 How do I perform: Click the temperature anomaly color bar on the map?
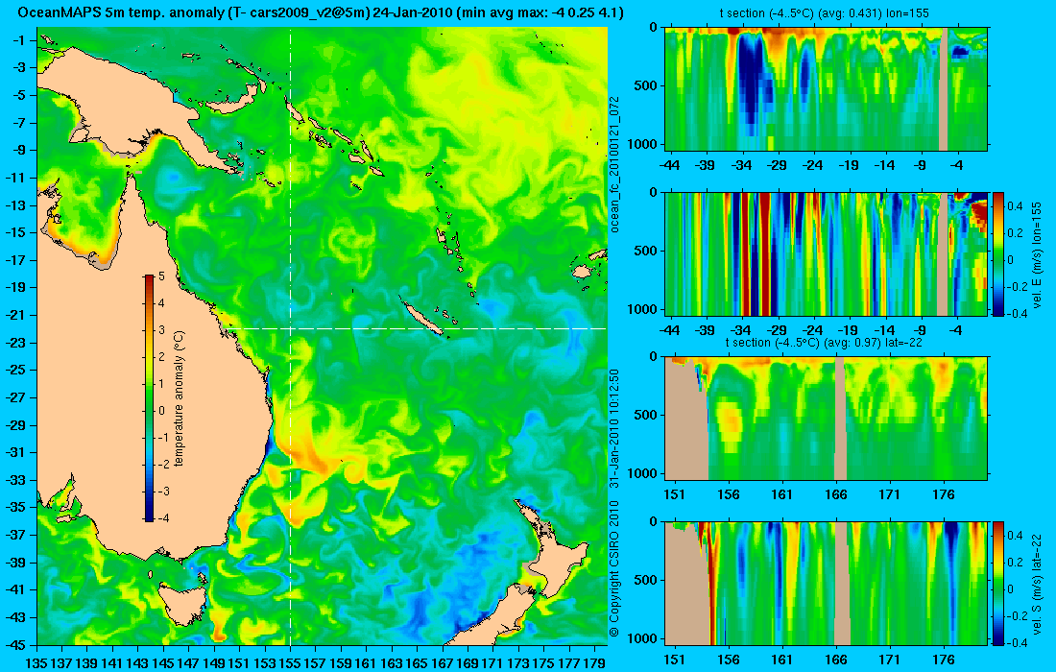(x=149, y=397)
